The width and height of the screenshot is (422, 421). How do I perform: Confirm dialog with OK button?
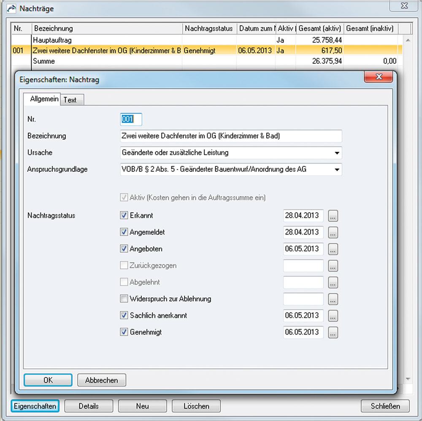pyautogui.click(x=48, y=380)
